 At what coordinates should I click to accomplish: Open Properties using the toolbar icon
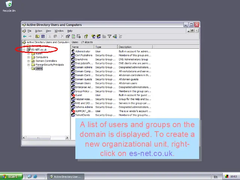tap(68, 36)
